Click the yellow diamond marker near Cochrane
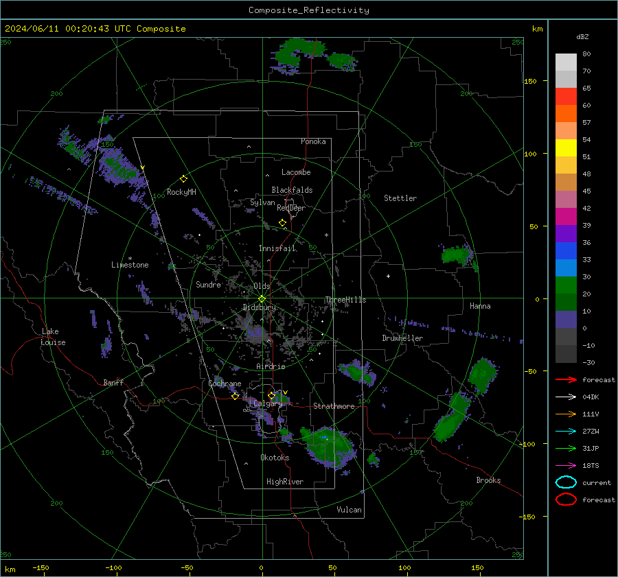The image size is (618, 577). pos(236,397)
